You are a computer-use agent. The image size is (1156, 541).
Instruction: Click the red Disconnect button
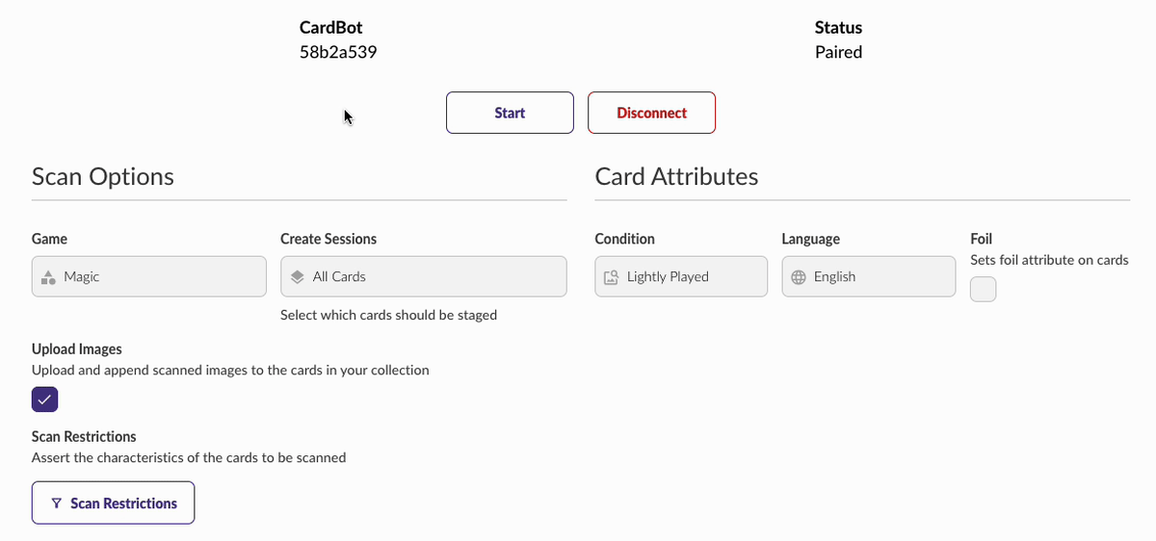(651, 113)
